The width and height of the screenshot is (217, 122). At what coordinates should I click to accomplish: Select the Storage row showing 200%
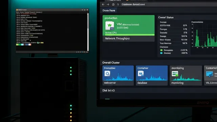(x=173, y=36)
